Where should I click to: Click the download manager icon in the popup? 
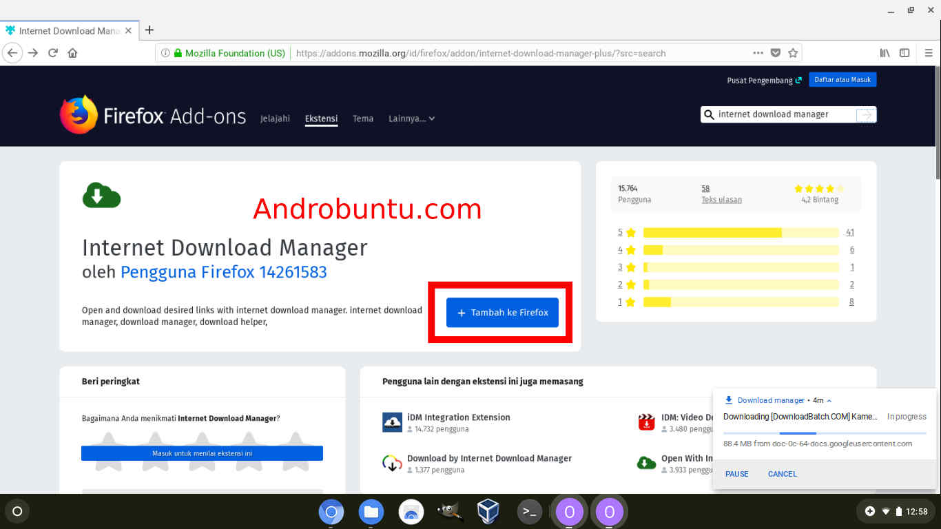point(728,400)
